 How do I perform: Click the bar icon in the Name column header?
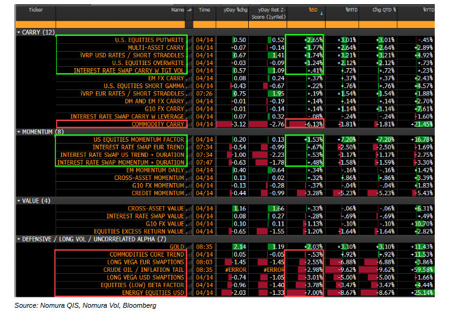pos(189,10)
